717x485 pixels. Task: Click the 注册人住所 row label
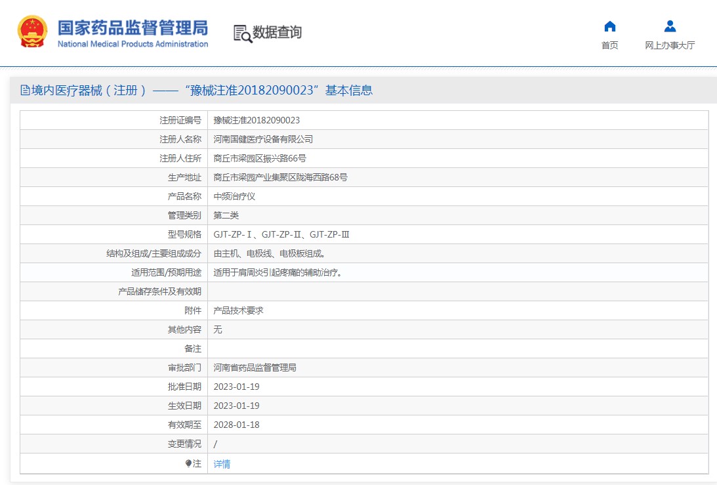coord(180,158)
